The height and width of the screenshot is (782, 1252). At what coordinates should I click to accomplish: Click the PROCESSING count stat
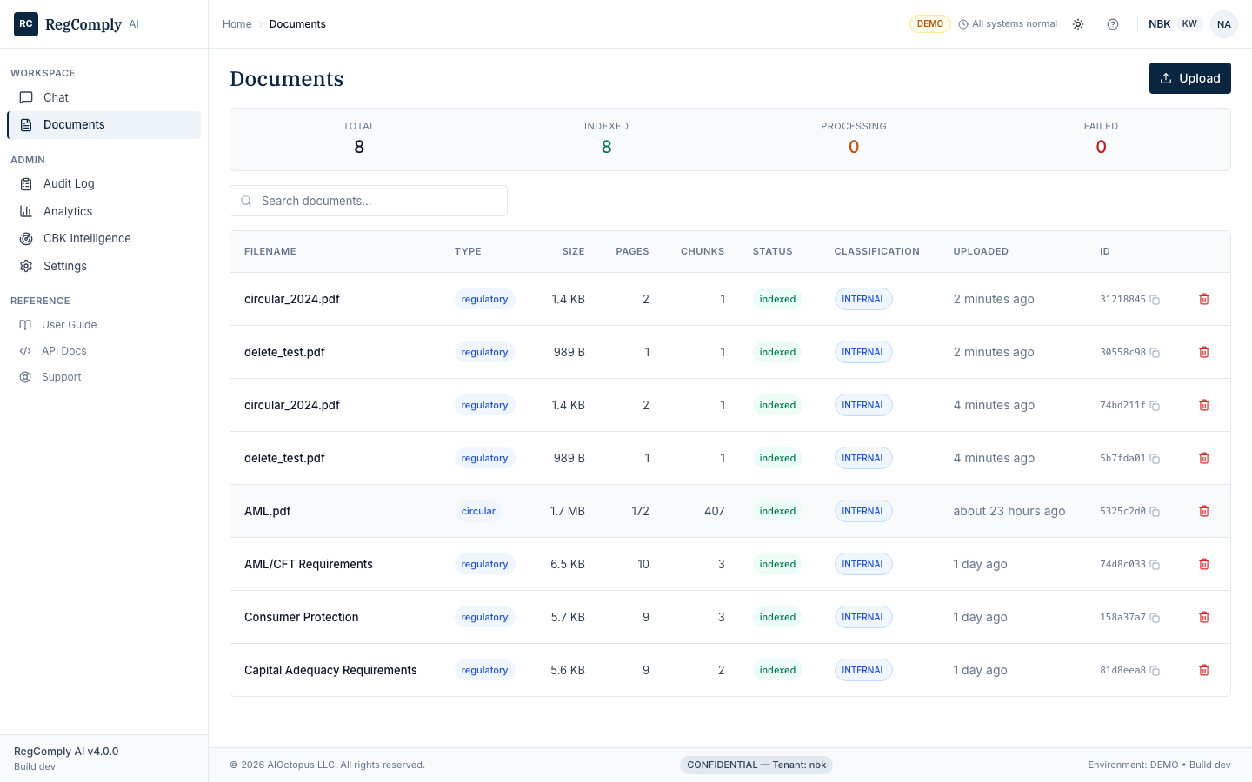pyautogui.click(x=854, y=139)
